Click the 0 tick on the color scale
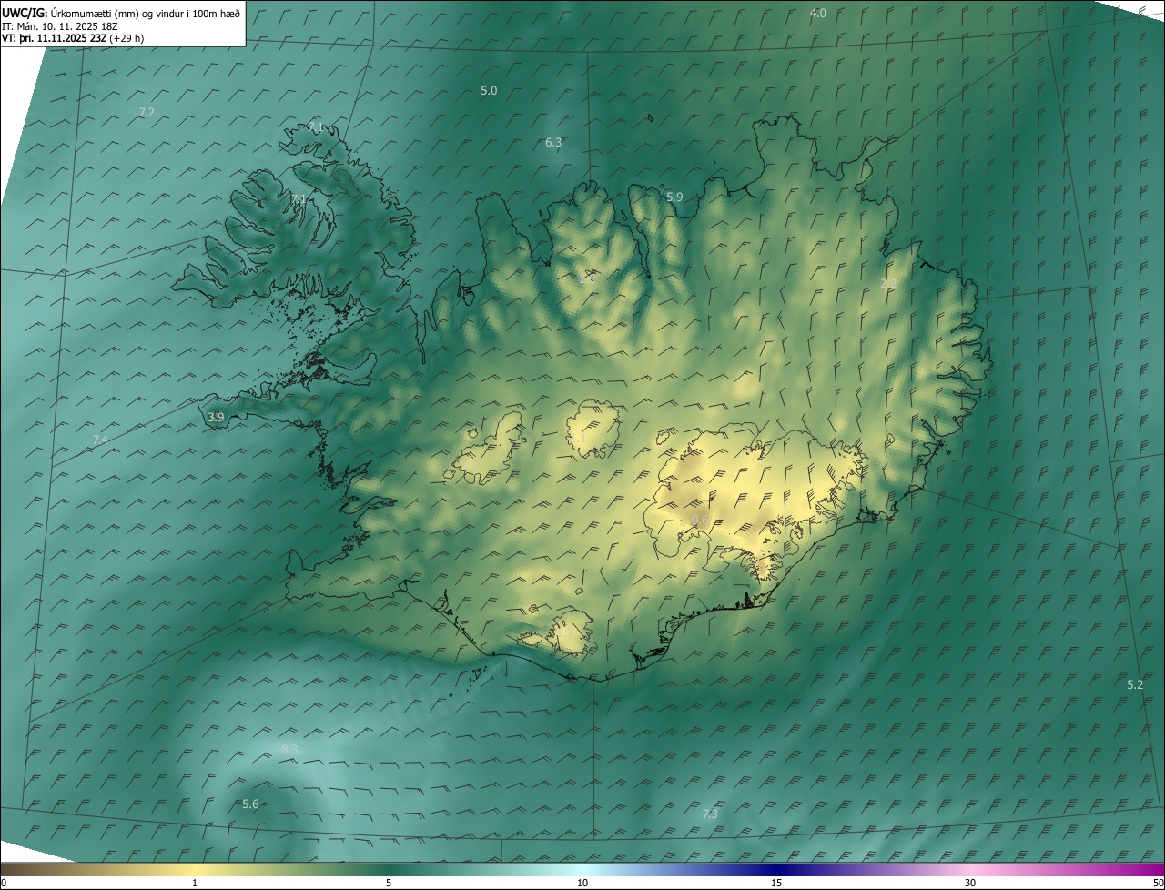Screen dimensions: 1165x890 [x=4, y=883]
